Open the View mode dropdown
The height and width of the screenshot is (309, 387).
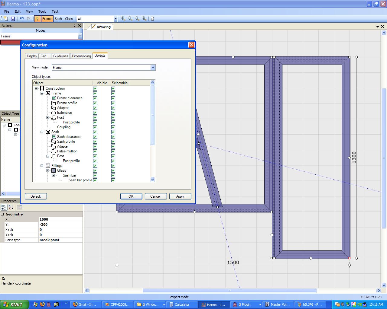[153, 68]
